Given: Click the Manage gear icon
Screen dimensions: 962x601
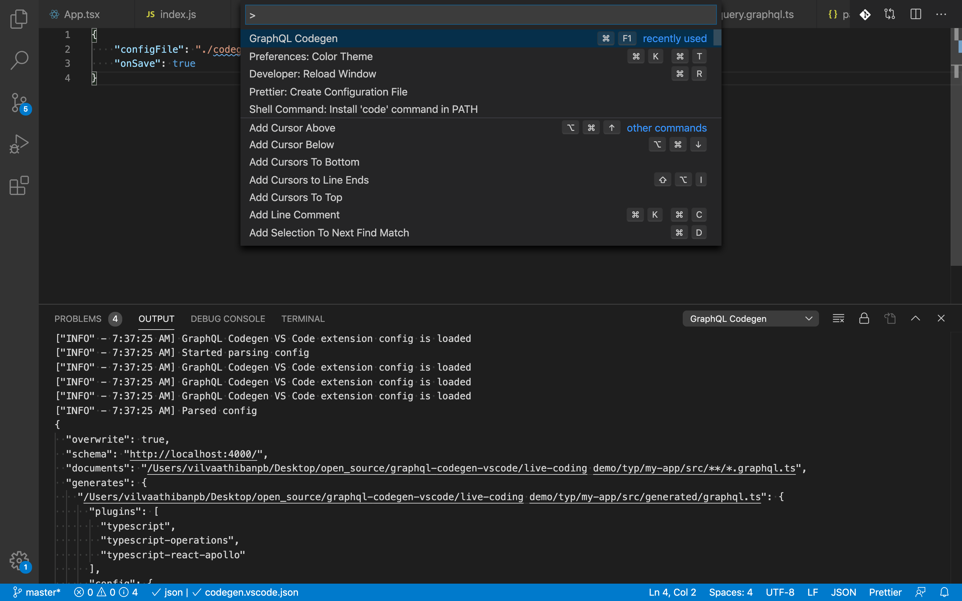Looking at the screenshot, I should pos(19,561).
